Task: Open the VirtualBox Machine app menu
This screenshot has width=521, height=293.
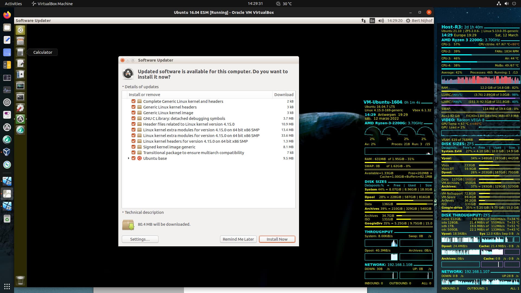Action: point(52,4)
